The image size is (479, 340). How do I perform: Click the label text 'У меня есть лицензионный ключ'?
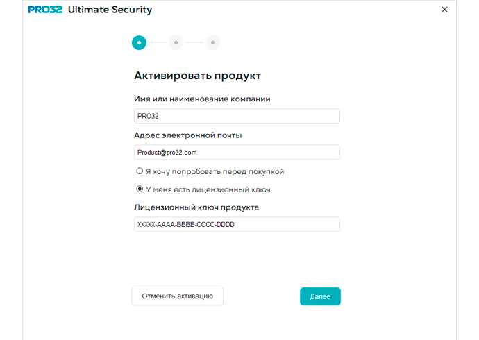[208, 189]
